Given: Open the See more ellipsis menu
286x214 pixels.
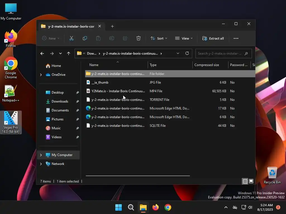Looking at the screenshot, I should coord(236,38).
